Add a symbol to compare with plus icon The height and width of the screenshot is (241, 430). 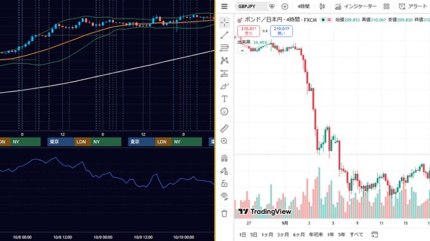[x=284, y=6]
